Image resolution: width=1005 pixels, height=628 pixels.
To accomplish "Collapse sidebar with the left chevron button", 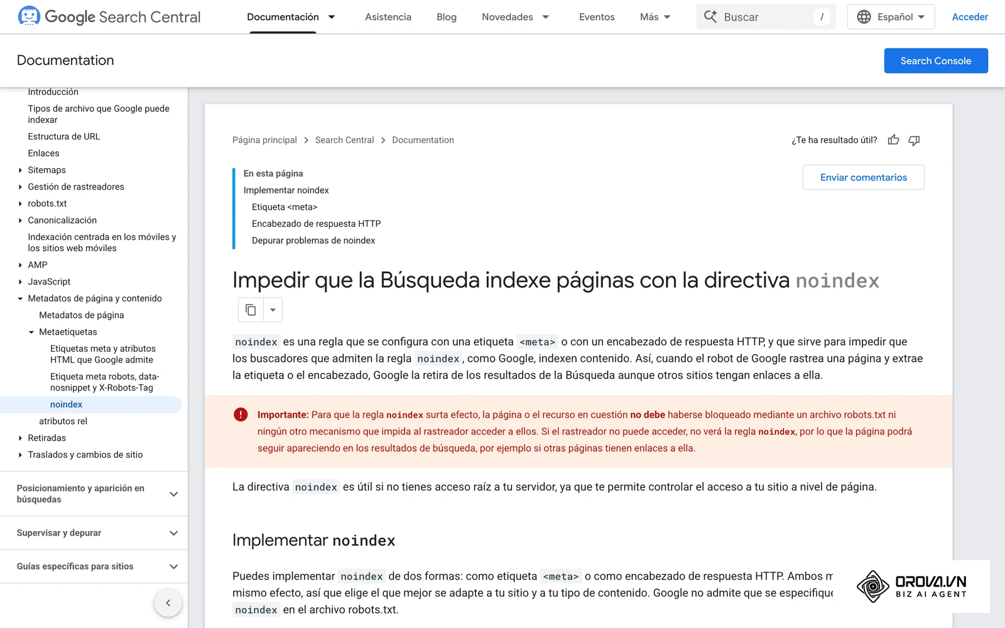I will pyautogui.click(x=168, y=603).
